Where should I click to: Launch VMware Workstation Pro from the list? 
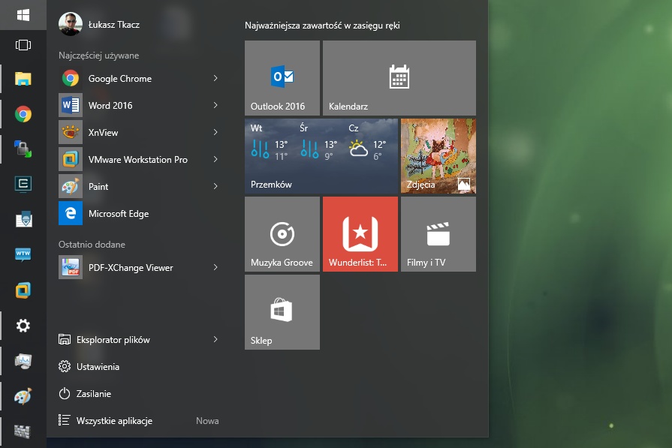137,160
